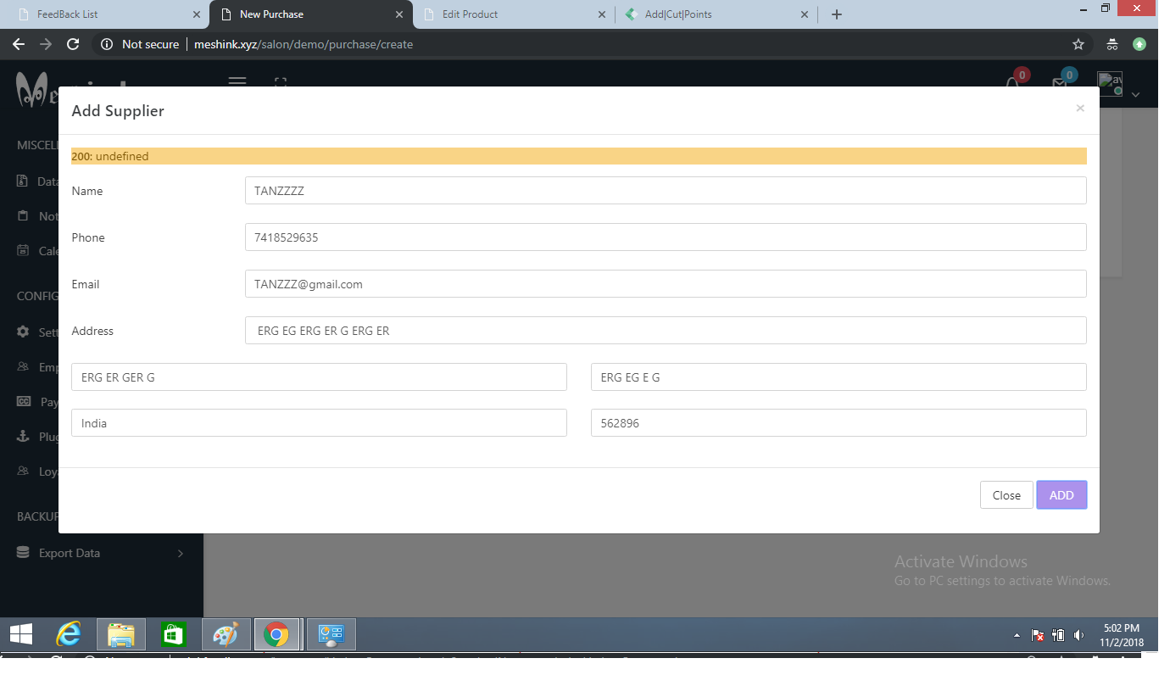Click the ADD button to save the supplier

[1061, 495]
